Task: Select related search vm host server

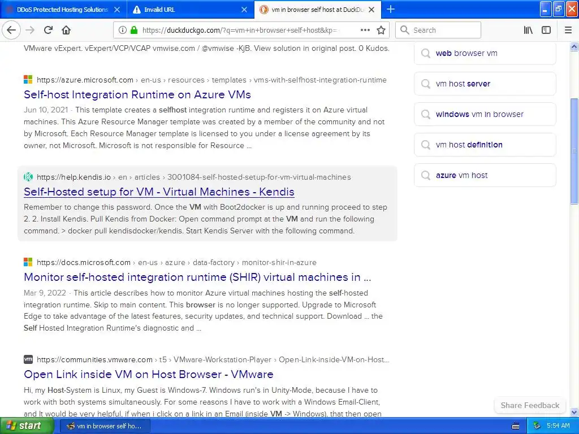Action: click(x=485, y=84)
